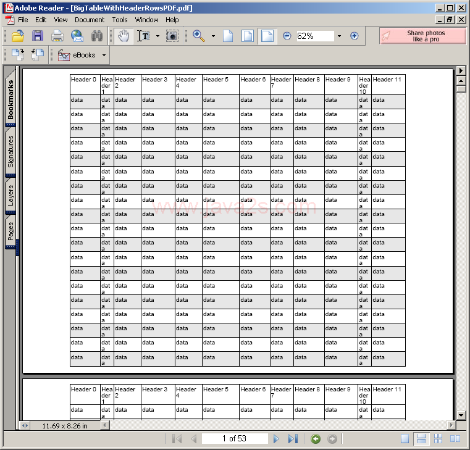
Task: Open the zoom percentage dropdown arrow
Action: (x=339, y=36)
